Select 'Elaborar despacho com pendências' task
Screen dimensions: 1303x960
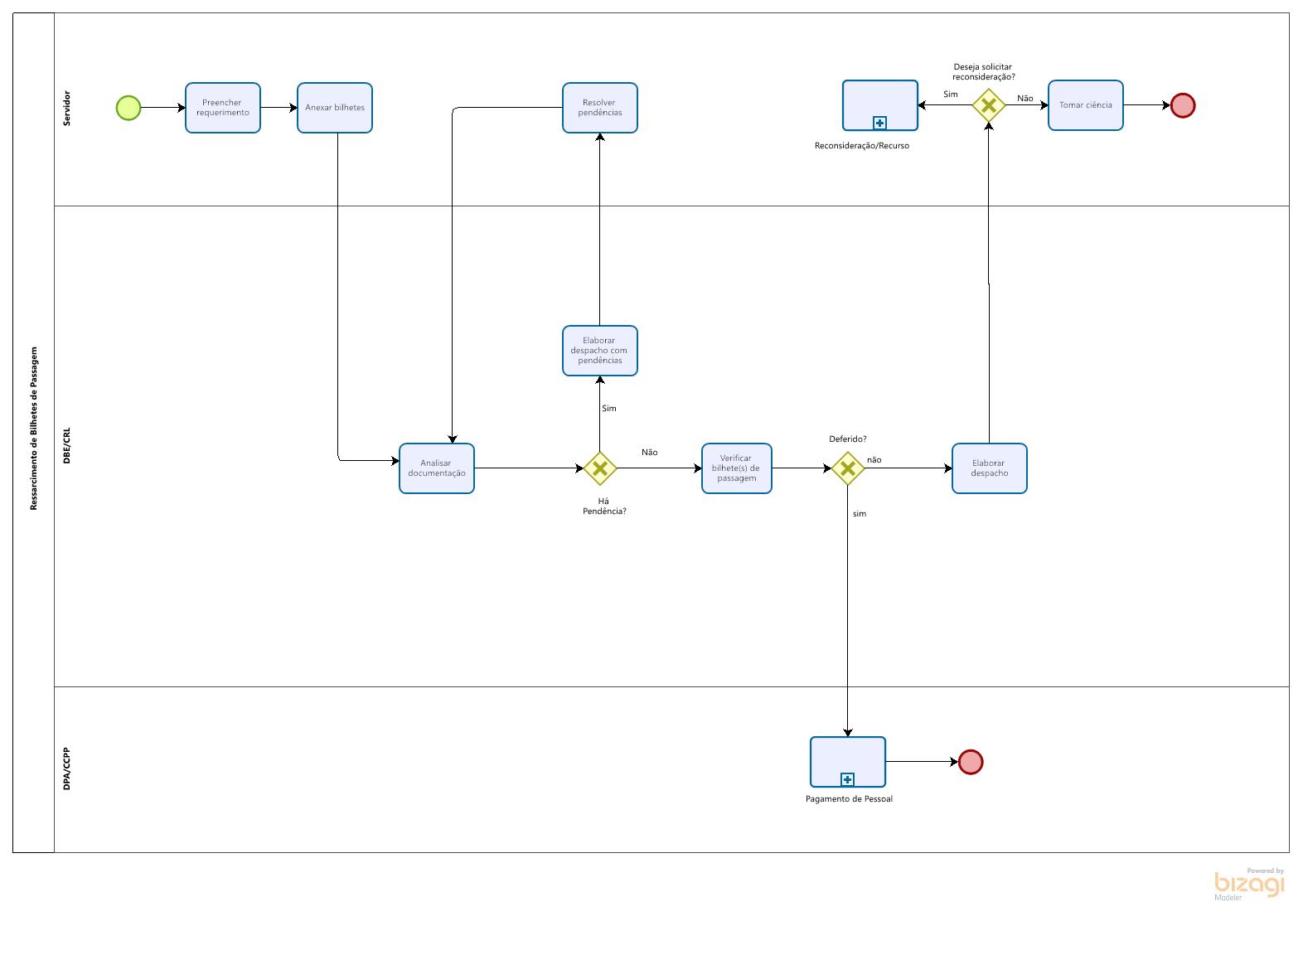pyautogui.click(x=599, y=351)
